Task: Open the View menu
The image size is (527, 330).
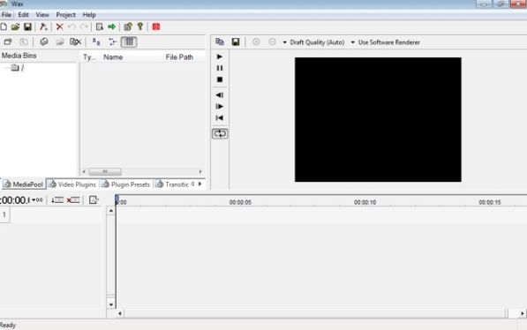Action: pos(42,15)
